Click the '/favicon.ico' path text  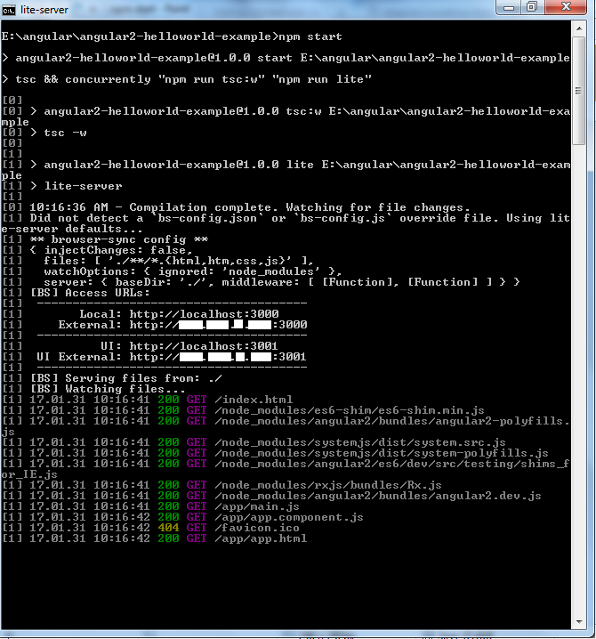click(x=257, y=528)
